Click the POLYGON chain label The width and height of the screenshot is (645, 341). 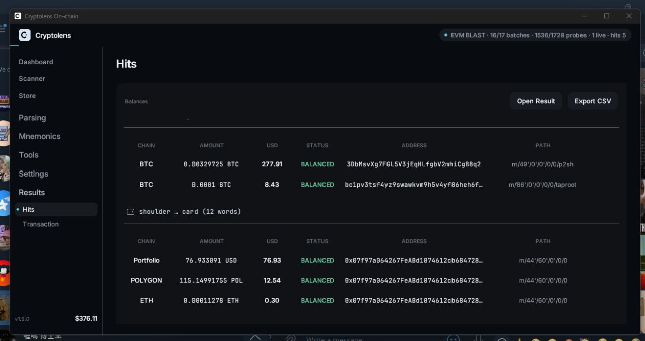pyautogui.click(x=146, y=280)
